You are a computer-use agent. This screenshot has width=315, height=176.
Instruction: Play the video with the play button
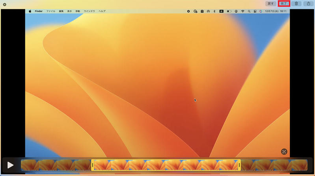[10, 165]
